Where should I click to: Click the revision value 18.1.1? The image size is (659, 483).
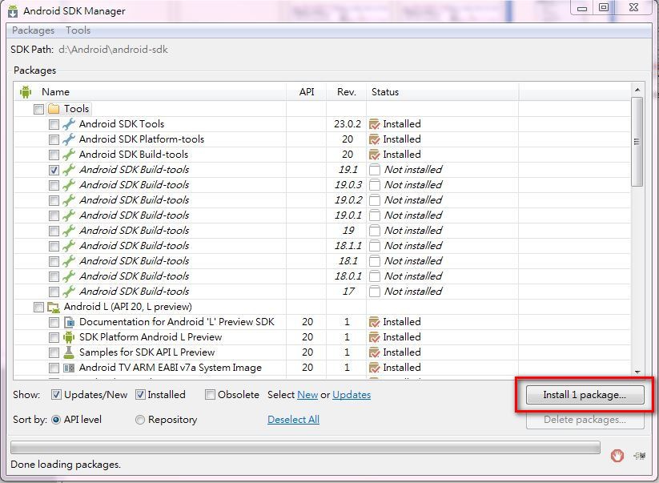pyautogui.click(x=348, y=245)
